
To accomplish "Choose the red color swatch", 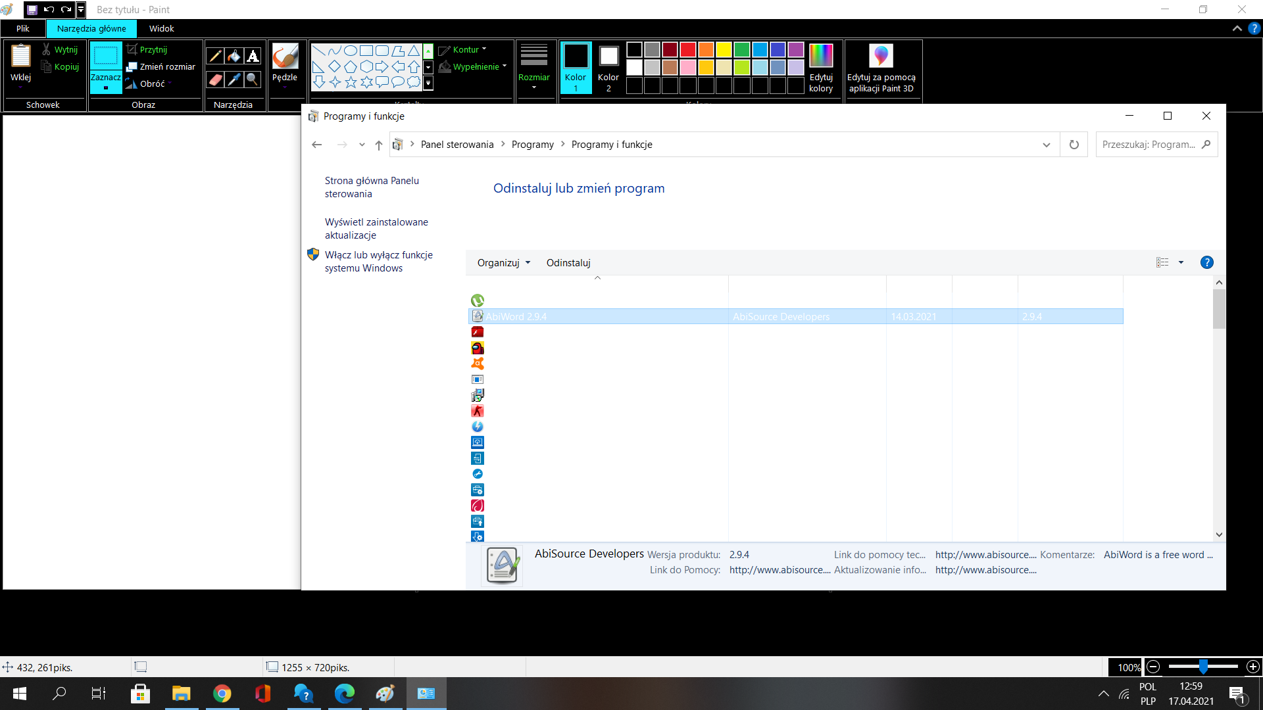I will 688,50.
